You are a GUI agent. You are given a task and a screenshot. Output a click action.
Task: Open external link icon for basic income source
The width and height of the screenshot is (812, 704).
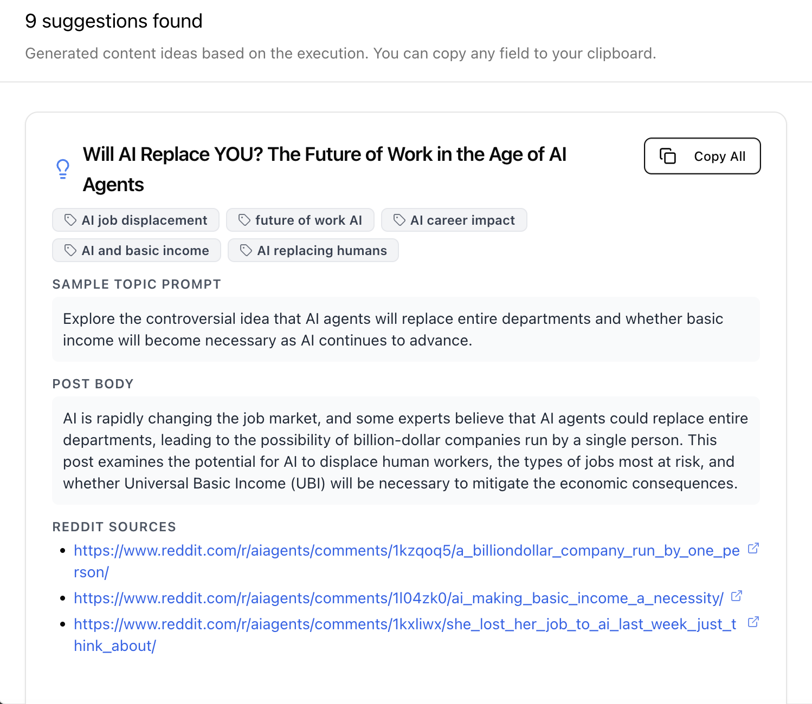[x=736, y=596]
